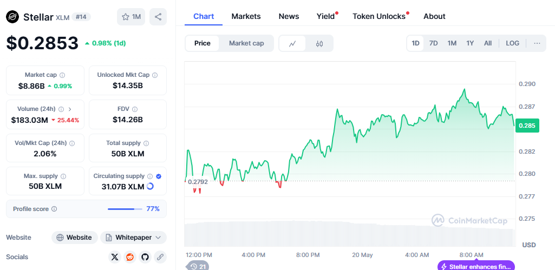
Task: Click info icon next to Circulating supply
Action: 150,176
